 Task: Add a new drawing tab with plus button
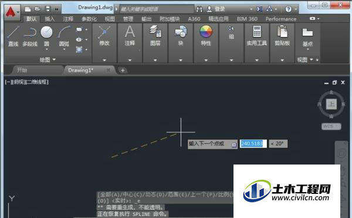pyautogui.click(x=123, y=71)
